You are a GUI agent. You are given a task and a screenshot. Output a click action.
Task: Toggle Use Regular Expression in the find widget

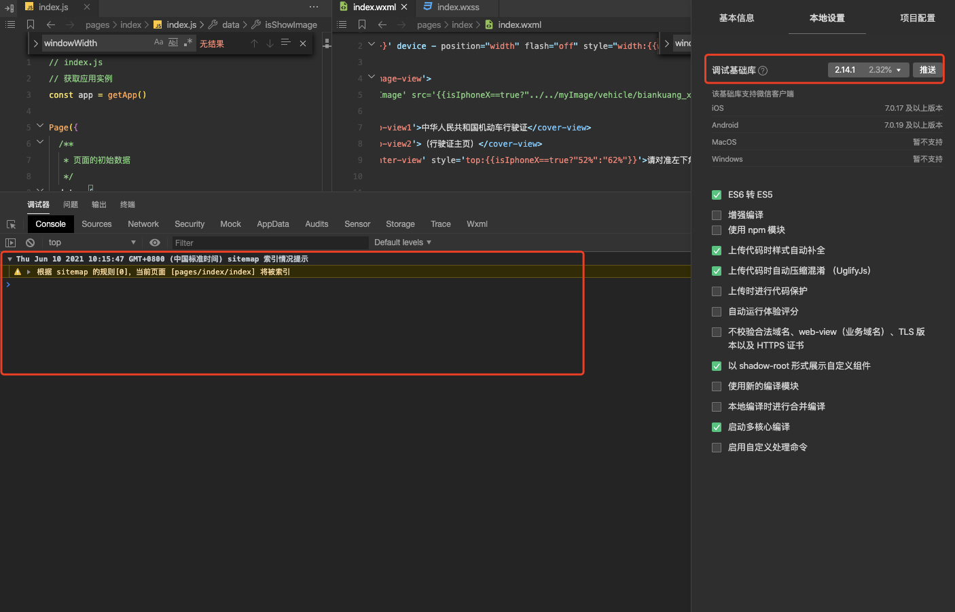188,42
